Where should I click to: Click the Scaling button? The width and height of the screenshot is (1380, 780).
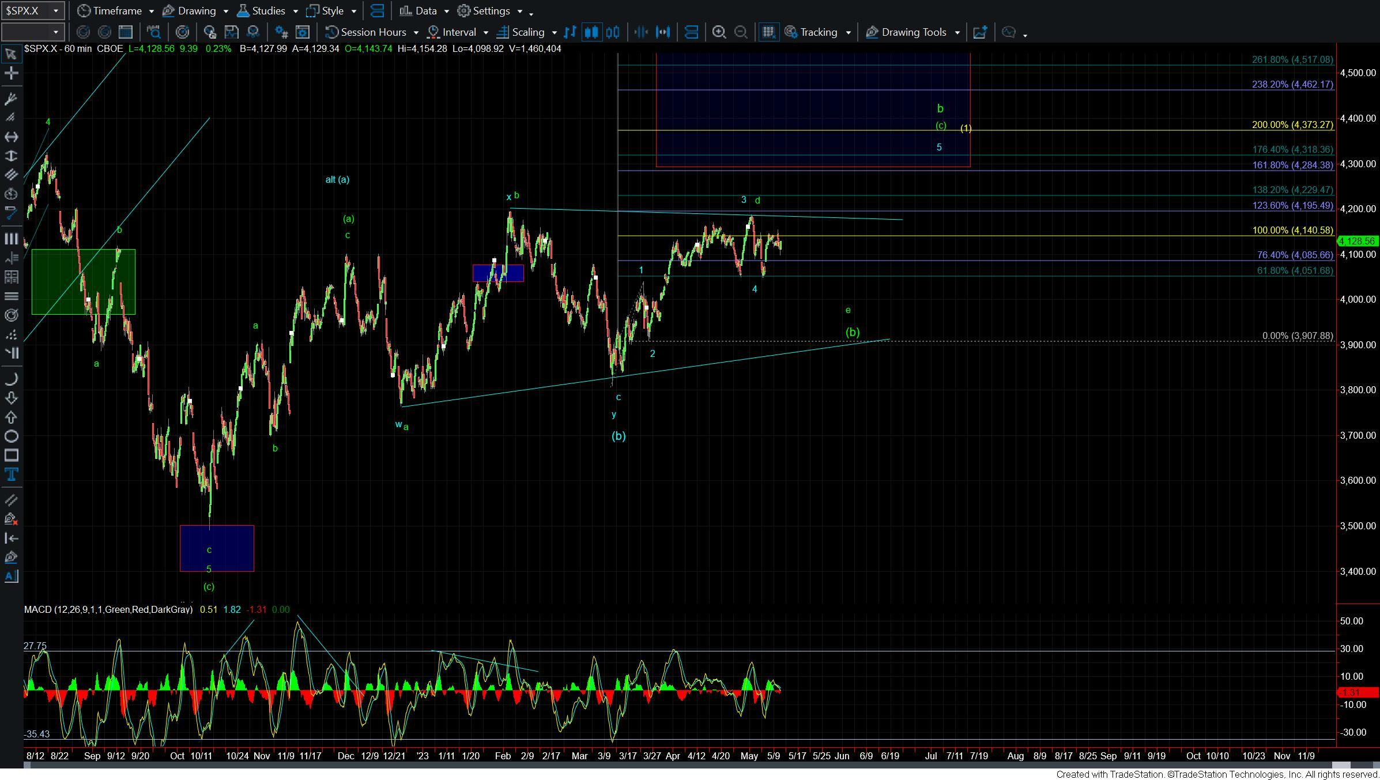520,32
